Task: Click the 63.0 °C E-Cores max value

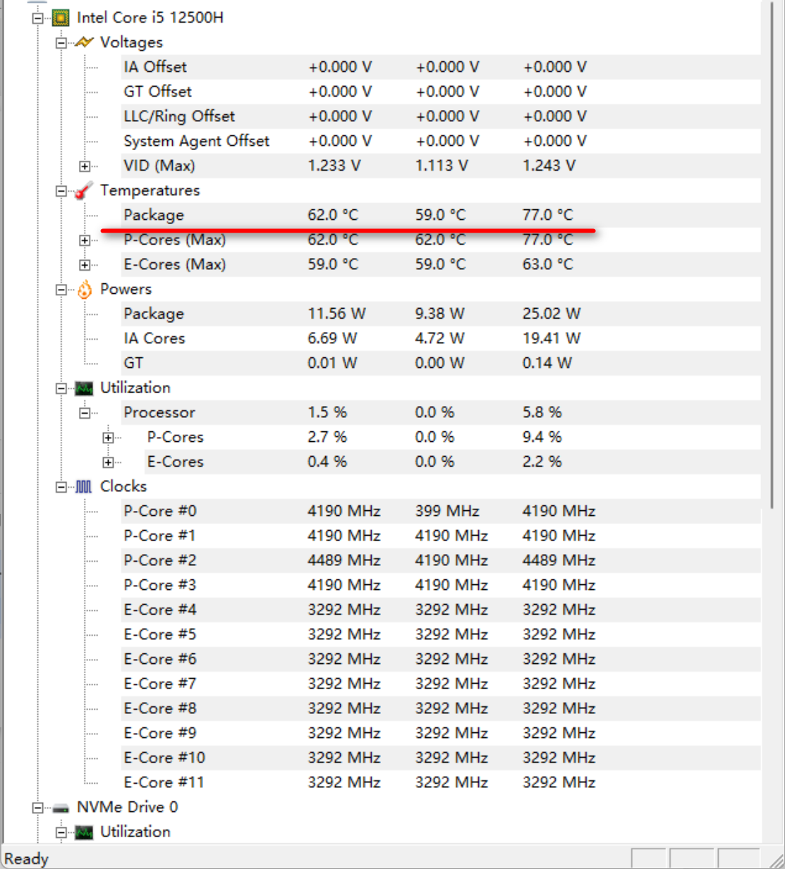Action: (548, 264)
